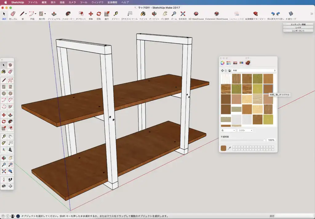Switch to brick materials tab in color panel

point(248,63)
